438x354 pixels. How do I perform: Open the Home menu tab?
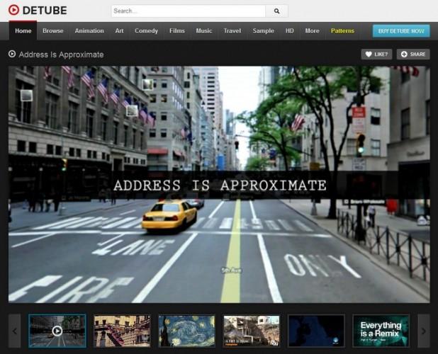point(23,30)
